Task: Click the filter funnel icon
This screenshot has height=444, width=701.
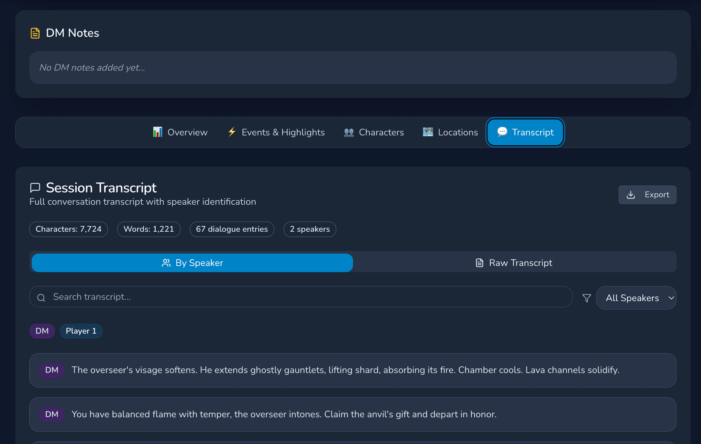Action: pos(586,298)
